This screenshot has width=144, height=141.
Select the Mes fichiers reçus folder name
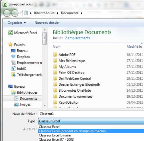(x=72, y=61)
